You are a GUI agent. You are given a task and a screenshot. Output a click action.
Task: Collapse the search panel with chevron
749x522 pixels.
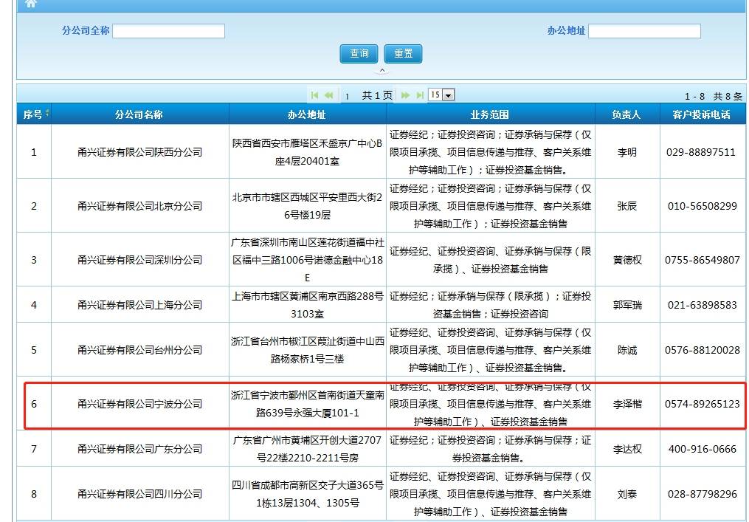coord(382,71)
